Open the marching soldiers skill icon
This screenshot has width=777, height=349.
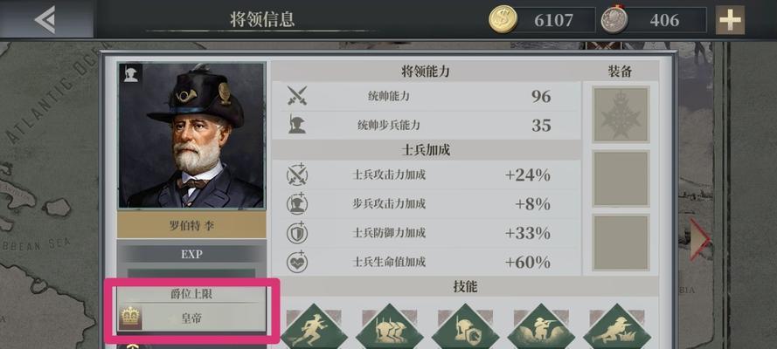[390, 328]
